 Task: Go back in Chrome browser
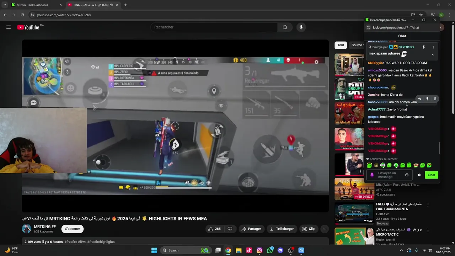(5, 15)
